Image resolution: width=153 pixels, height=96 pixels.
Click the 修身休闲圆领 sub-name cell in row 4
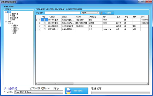point(68,29)
